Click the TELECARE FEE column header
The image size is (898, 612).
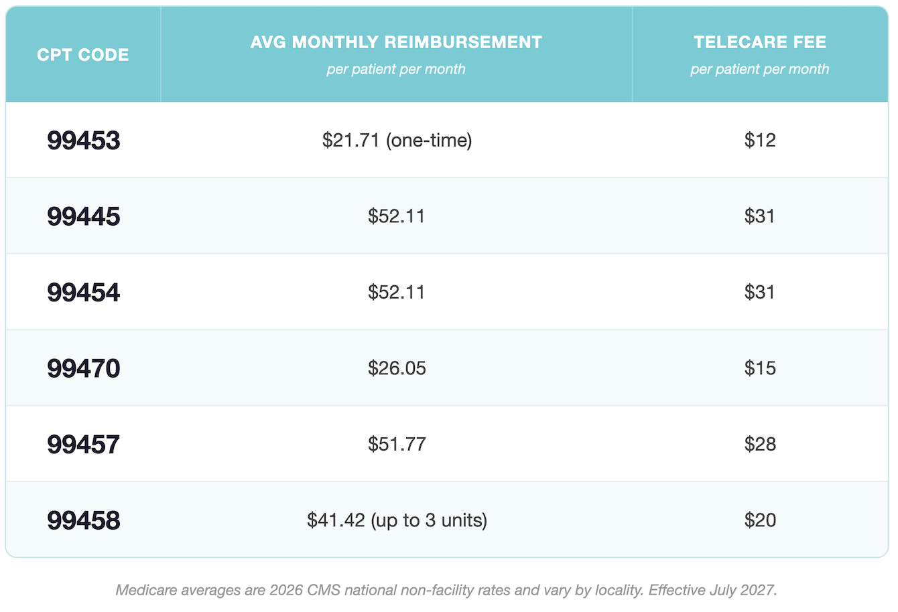click(x=760, y=54)
